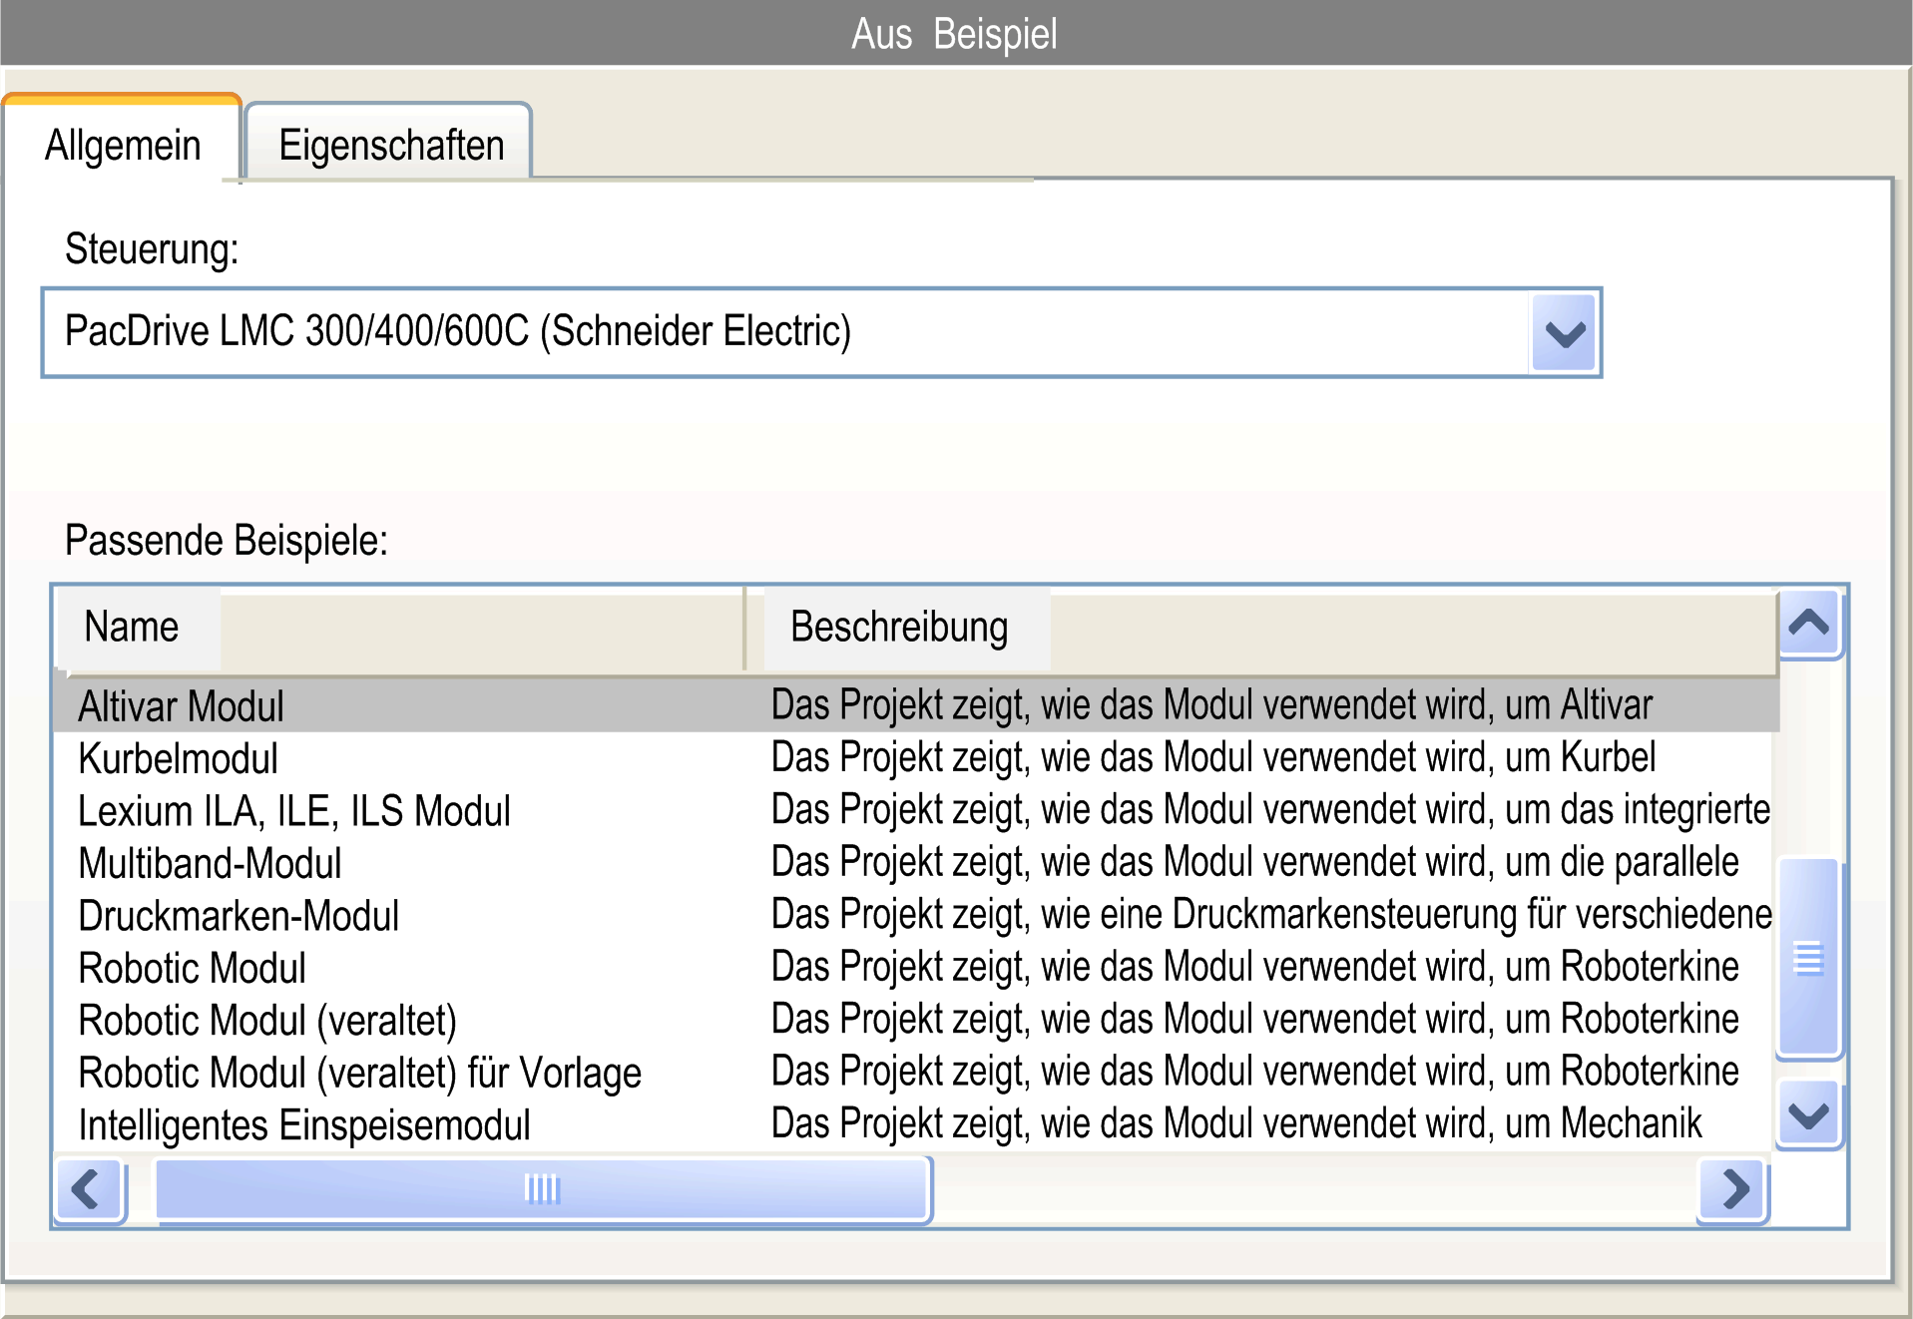Click the vertical scrollbar thumb
1913x1319 pixels.
coord(1809,958)
